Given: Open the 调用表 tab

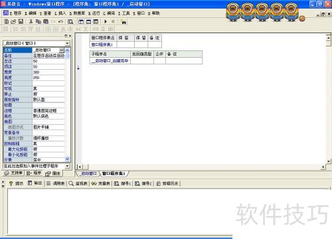Looking at the screenshot, I should (56, 183).
